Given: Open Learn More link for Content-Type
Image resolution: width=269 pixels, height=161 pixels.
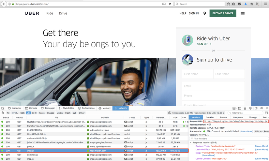Looking at the screenshot, I should point(261,146).
